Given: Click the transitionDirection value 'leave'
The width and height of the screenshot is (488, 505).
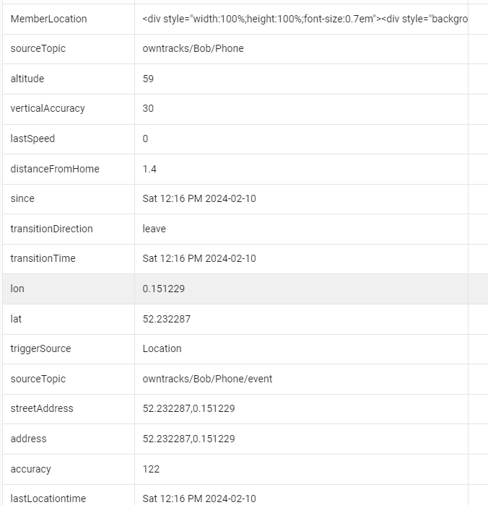Looking at the screenshot, I should [x=154, y=229].
